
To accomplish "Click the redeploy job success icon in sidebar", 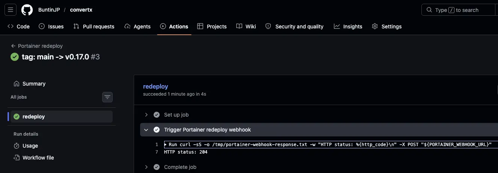I will (17, 117).
